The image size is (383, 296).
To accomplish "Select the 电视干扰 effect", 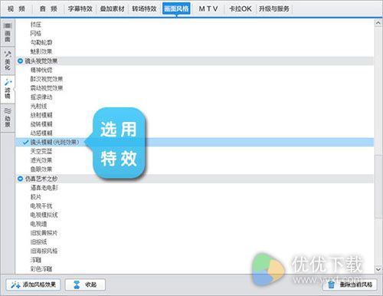I will [41, 206].
